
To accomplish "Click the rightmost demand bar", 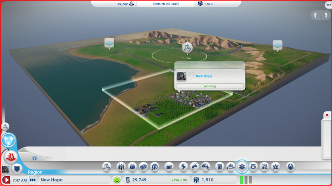I will click(x=250, y=180).
